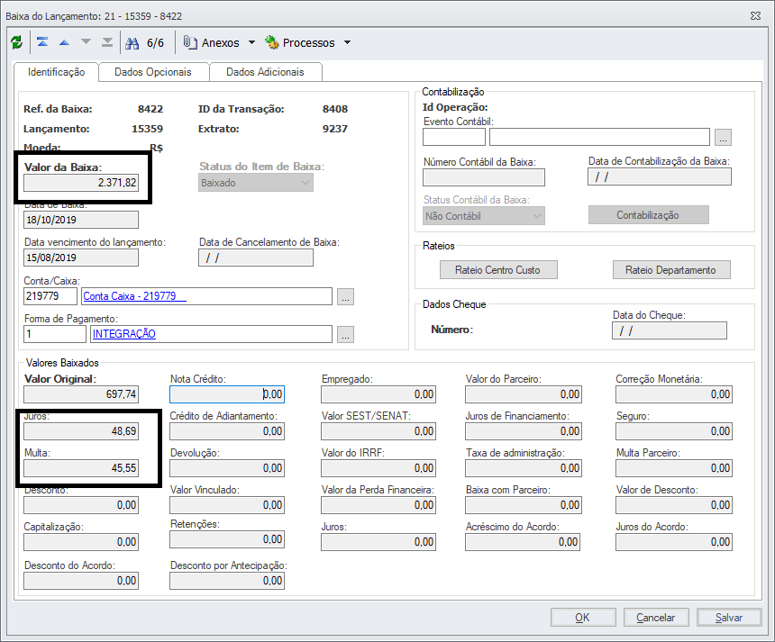Viewport: 775px width, 642px height.
Task: Click the Valor Vinculado field
Action: (227, 505)
